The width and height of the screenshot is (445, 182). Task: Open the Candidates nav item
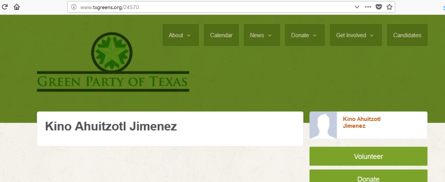(407, 35)
